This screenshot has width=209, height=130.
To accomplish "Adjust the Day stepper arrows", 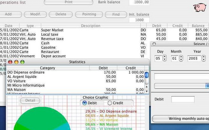I will (164, 58).
